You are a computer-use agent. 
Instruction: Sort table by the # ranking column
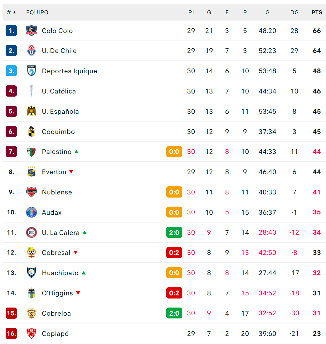point(11,12)
